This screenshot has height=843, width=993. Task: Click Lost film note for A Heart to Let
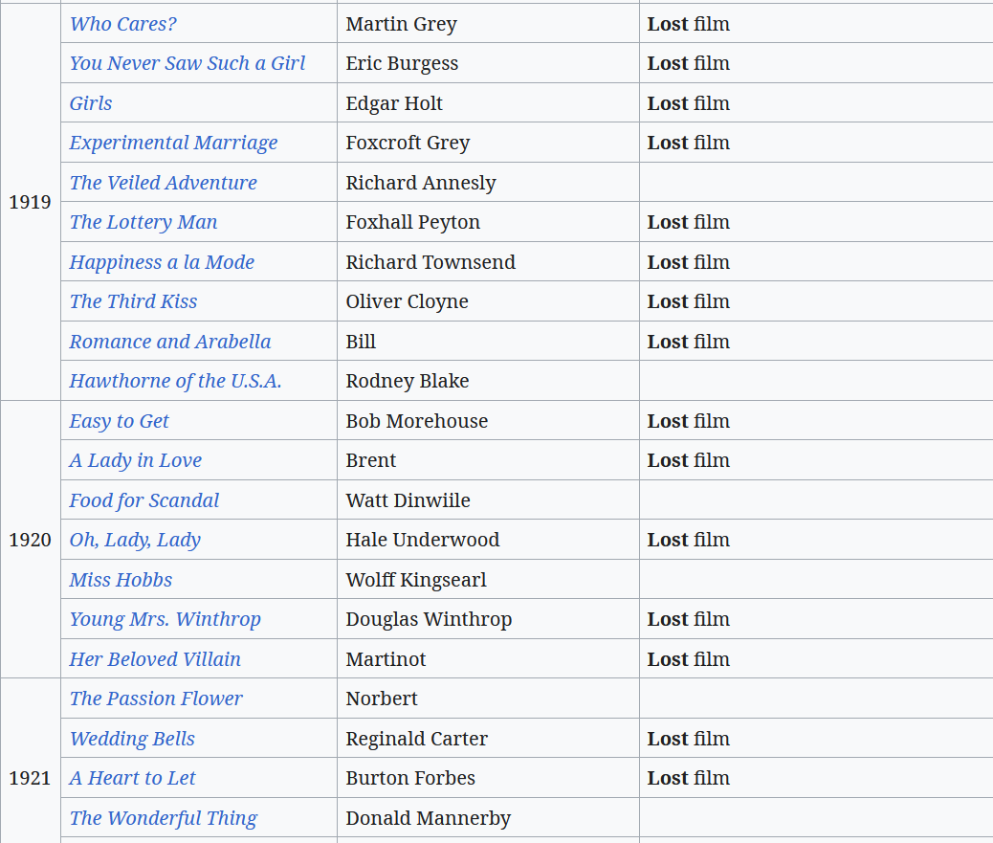coord(689,778)
